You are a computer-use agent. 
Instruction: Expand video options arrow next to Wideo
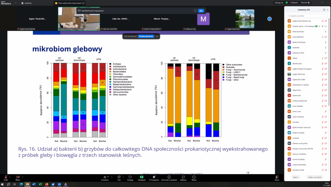point(23,177)
